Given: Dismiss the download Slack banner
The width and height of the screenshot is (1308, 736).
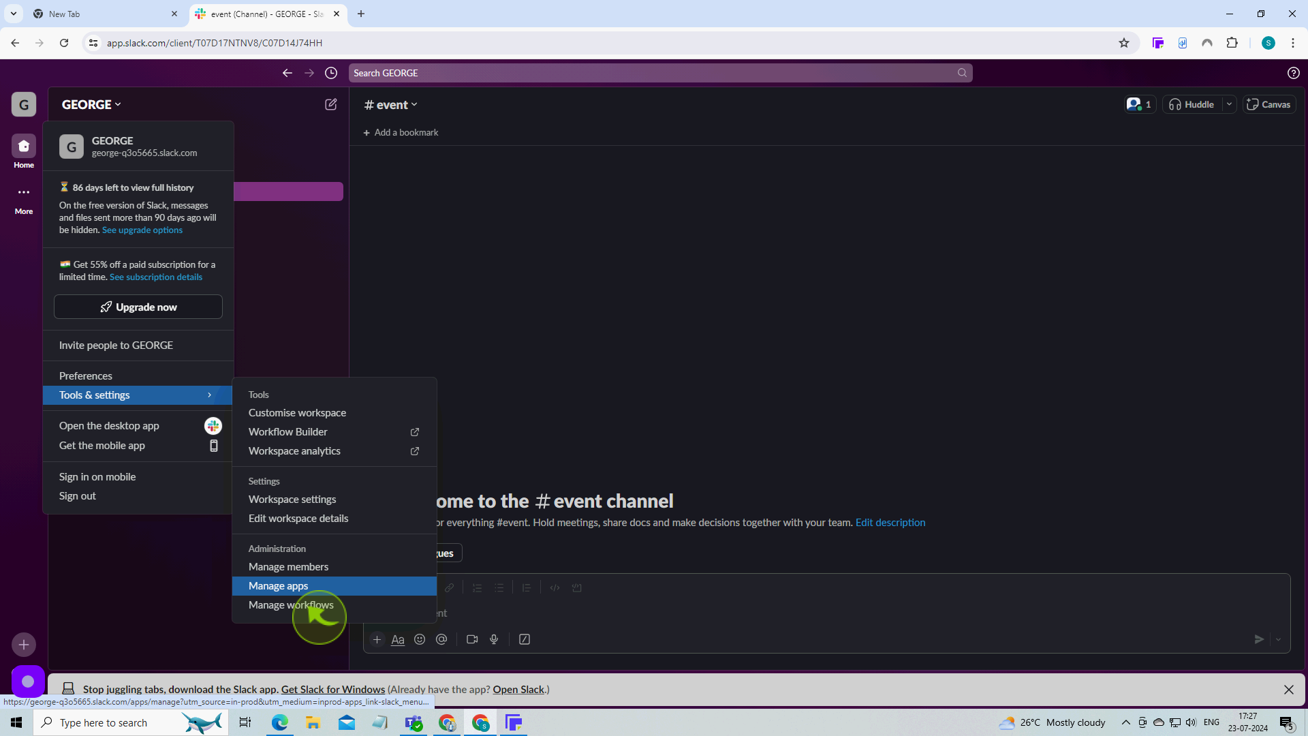Looking at the screenshot, I should click(1289, 690).
